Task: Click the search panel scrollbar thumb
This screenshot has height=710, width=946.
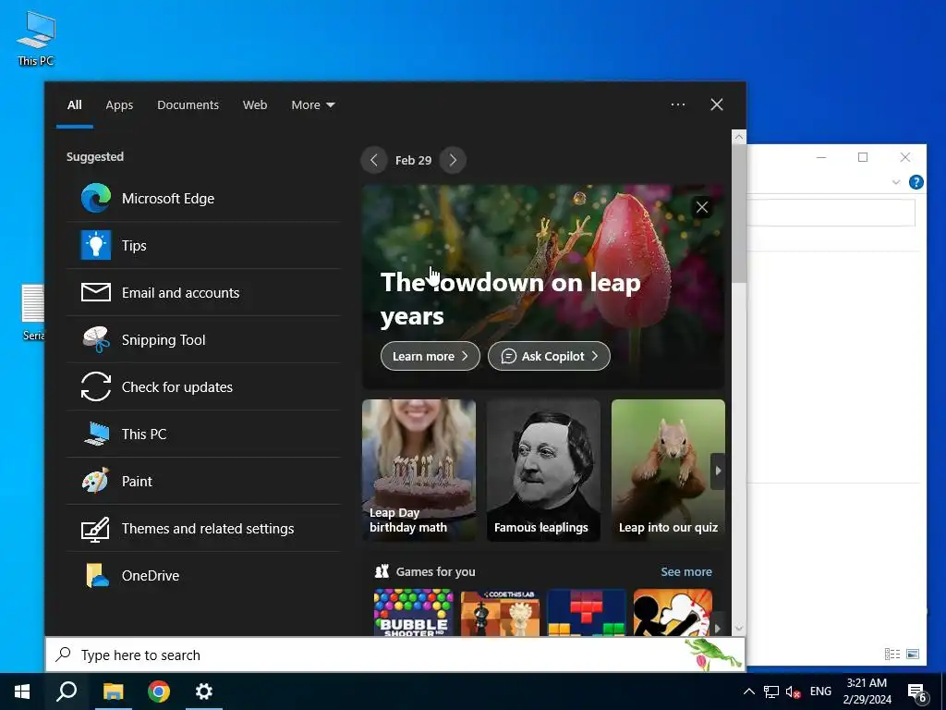Action: [x=739, y=214]
